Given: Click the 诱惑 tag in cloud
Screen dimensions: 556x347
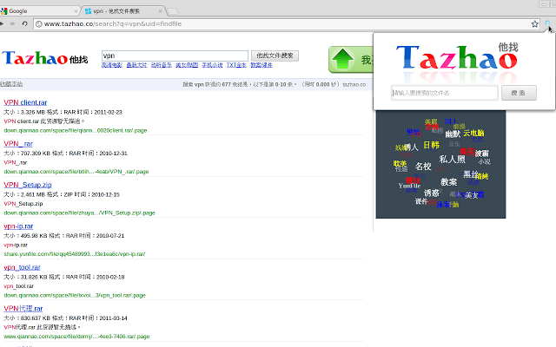Looking at the screenshot, I should pos(432,193).
